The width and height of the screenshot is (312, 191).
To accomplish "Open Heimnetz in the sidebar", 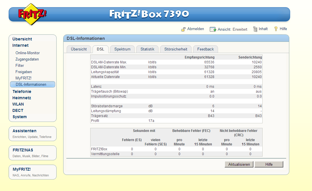I will click(x=22, y=98).
